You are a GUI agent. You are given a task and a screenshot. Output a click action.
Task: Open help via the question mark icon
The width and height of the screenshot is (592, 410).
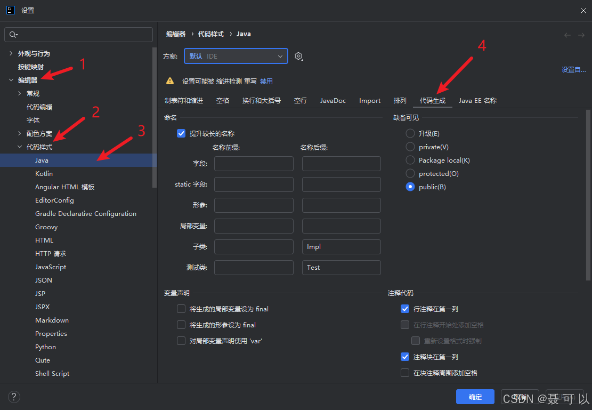14,397
